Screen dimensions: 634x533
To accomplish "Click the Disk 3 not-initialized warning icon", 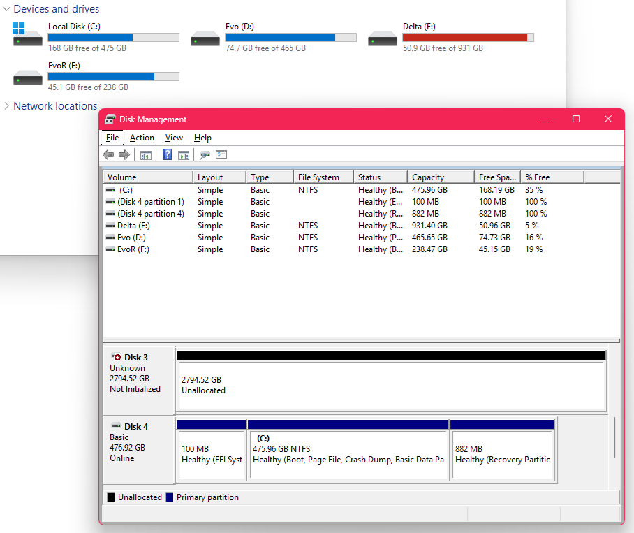I will [117, 357].
